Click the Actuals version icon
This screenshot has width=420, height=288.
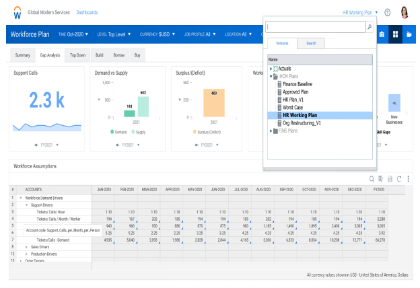[275, 69]
